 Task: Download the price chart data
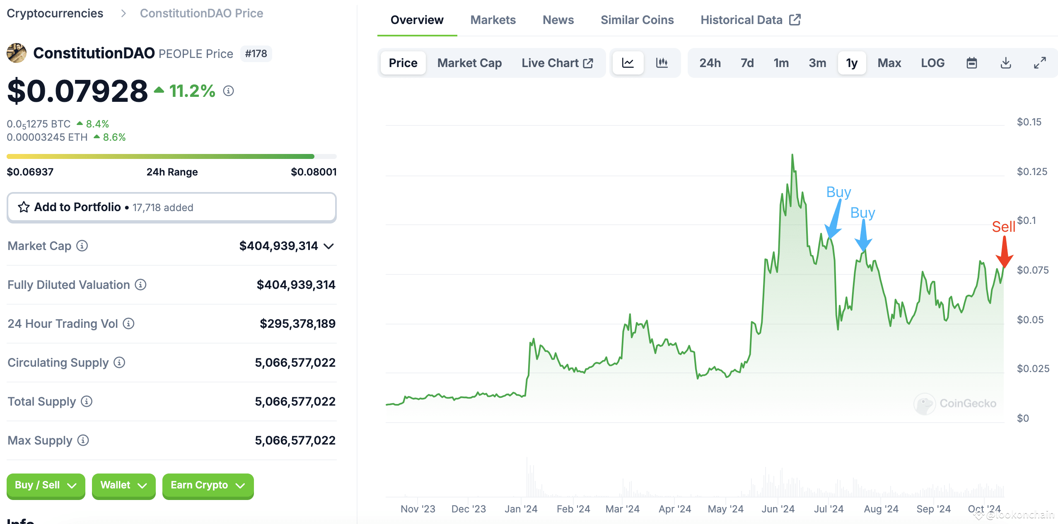pos(1006,62)
